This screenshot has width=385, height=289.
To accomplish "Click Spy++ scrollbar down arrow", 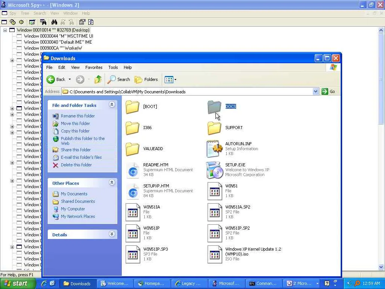I will click(x=381, y=267).
